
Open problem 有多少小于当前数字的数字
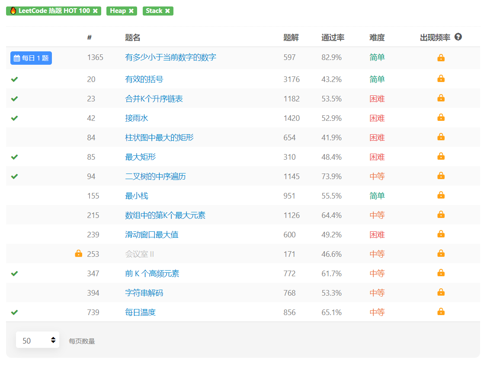tap(170, 57)
